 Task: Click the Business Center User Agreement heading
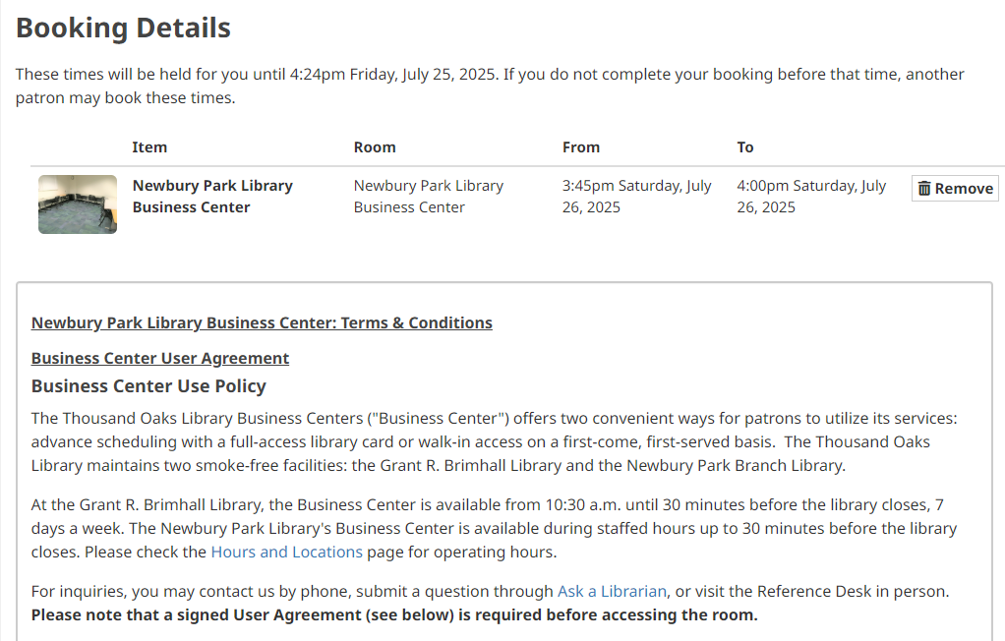(160, 358)
